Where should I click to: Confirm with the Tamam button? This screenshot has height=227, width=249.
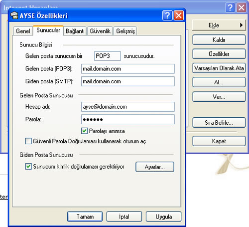[85, 217]
